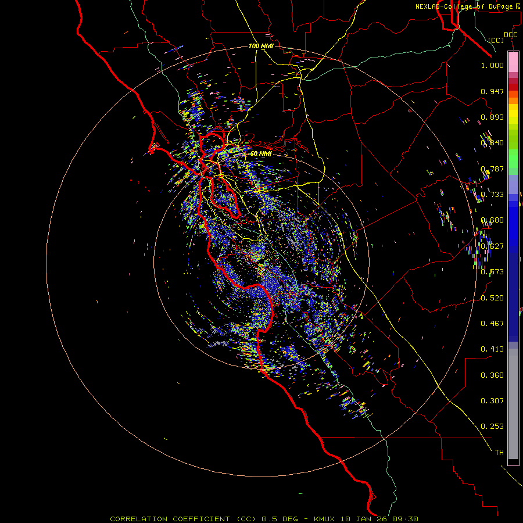Screen dimensions: 523x523
Task: Click the 0.733 legend value
Action: click(492, 195)
